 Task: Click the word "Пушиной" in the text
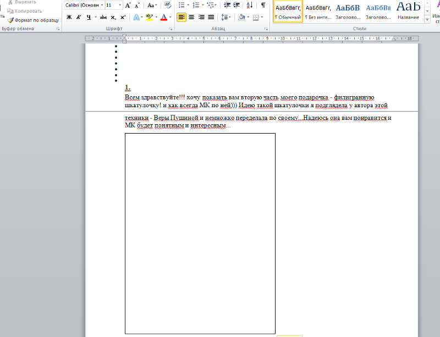coord(184,118)
